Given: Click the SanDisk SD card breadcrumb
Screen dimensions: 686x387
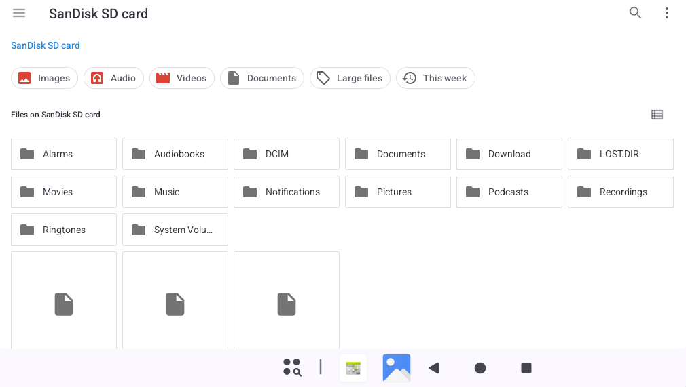Looking at the screenshot, I should 46,45.
